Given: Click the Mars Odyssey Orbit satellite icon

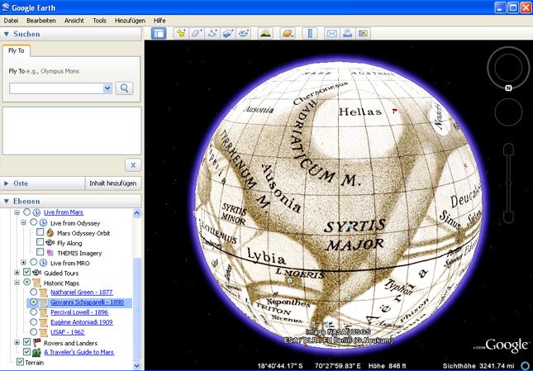Looking at the screenshot, I should click(x=50, y=233).
